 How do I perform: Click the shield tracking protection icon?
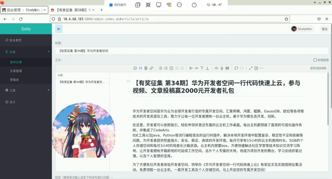coord(54,19)
